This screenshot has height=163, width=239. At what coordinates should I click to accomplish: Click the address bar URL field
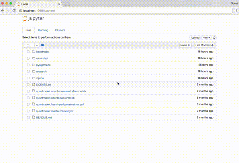tap(125, 11)
